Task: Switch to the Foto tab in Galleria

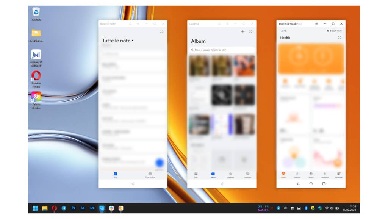Action: (196, 175)
